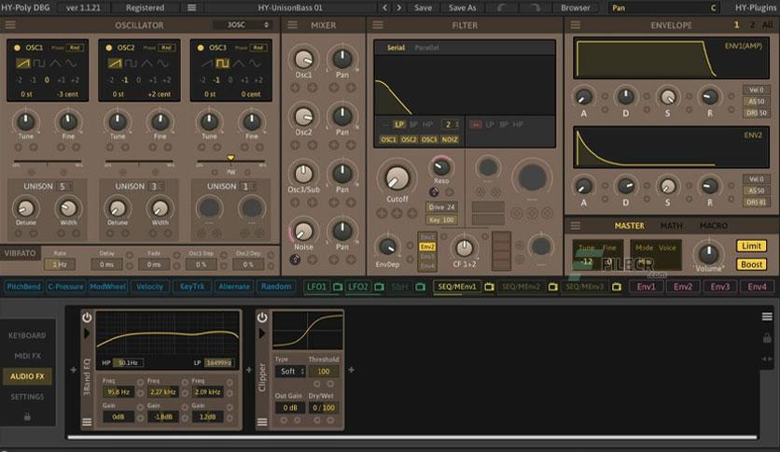This screenshot has width=780, height=452.
Task: Toggle NOIZ routing into filter 1
Action: 450,140
